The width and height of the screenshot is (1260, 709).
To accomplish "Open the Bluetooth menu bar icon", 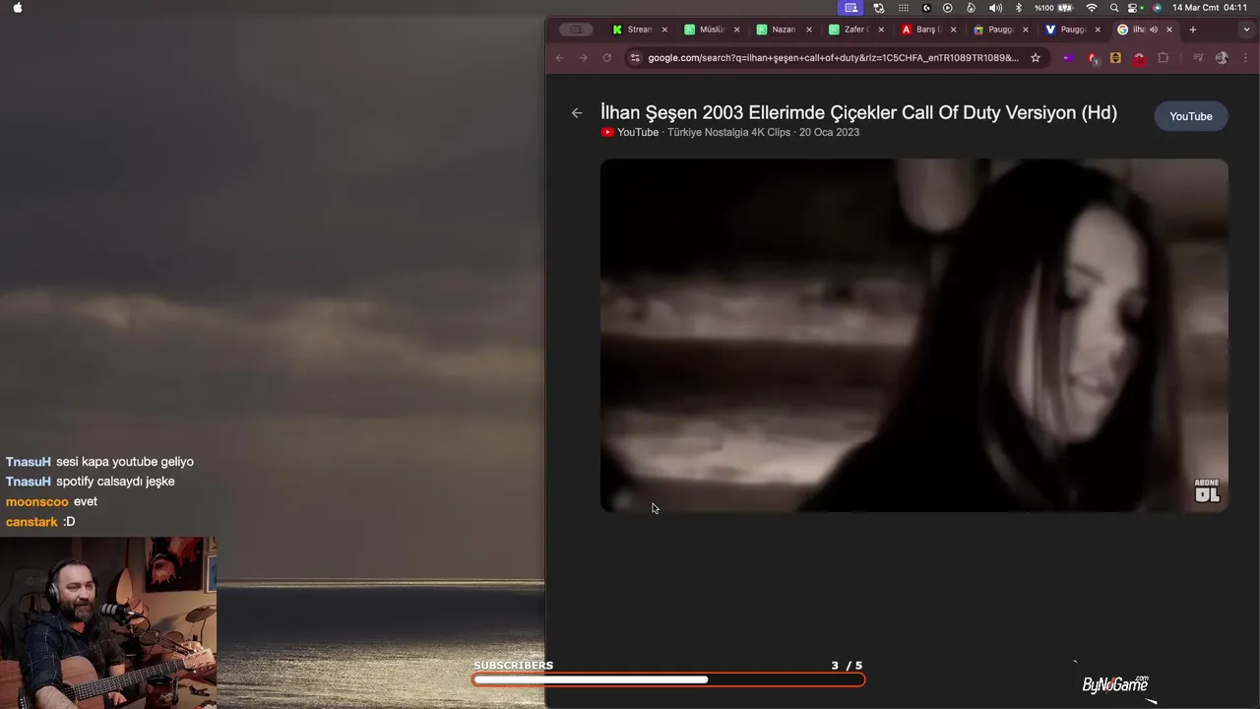I will coord(1019,8).
